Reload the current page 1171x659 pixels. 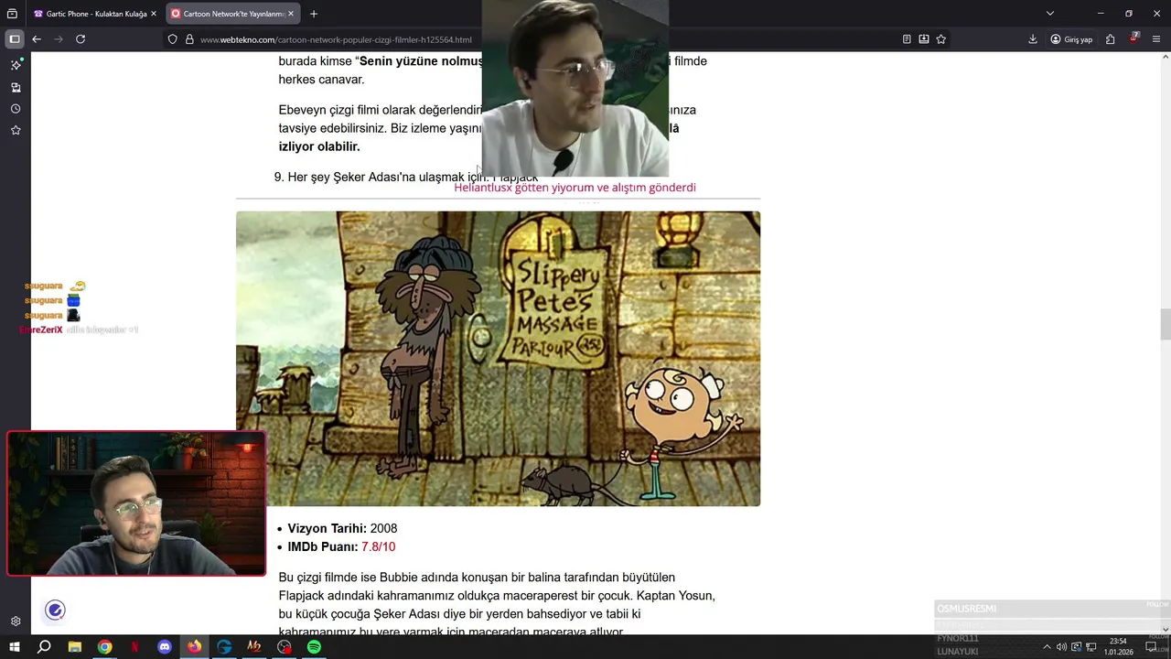[81, 39]
